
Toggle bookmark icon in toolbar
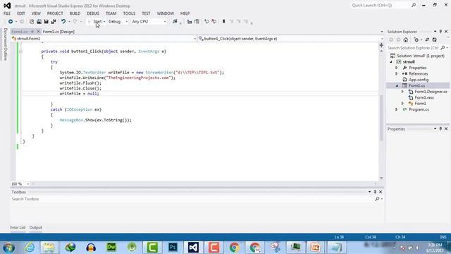pos(224,22)
